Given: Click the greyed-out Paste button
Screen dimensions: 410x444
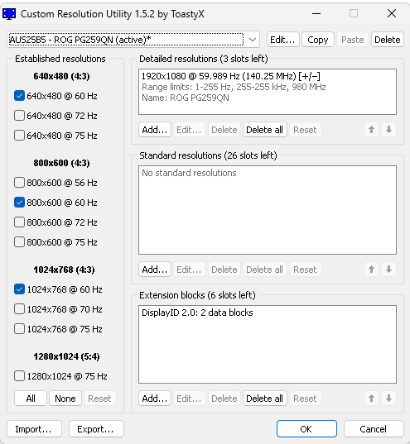Looking at the screenshot, I should pyautogui.click(x=353, y=40).
